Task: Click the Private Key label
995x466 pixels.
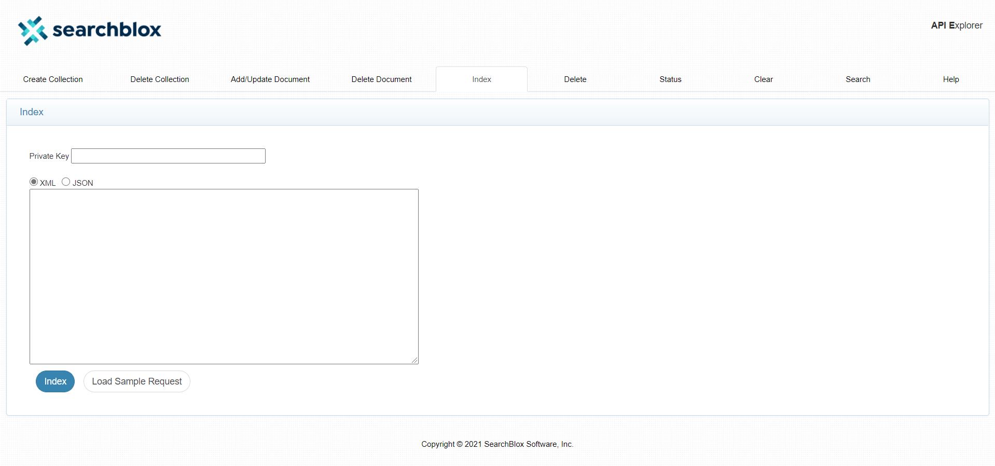Action: (49, 156)
